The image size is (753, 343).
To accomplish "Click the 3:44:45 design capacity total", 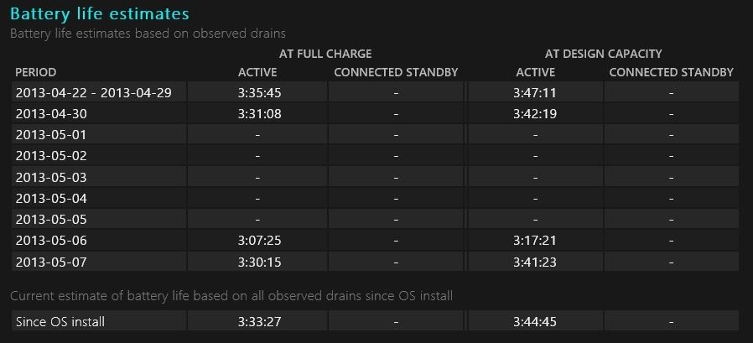I will click(534, 321).
